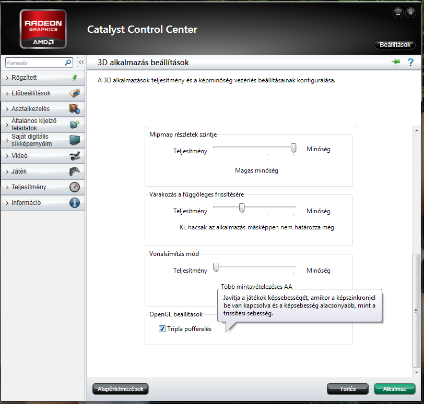Click 'Ki, hacsak az alkalmazás másképpen nem határozza meg' text
424x404 pixels.
click(256, 227)
